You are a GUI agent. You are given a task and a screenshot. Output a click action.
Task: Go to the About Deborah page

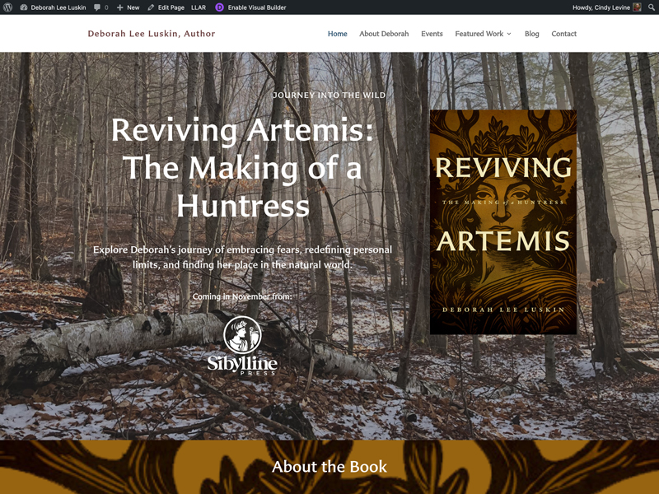[384, 34]
